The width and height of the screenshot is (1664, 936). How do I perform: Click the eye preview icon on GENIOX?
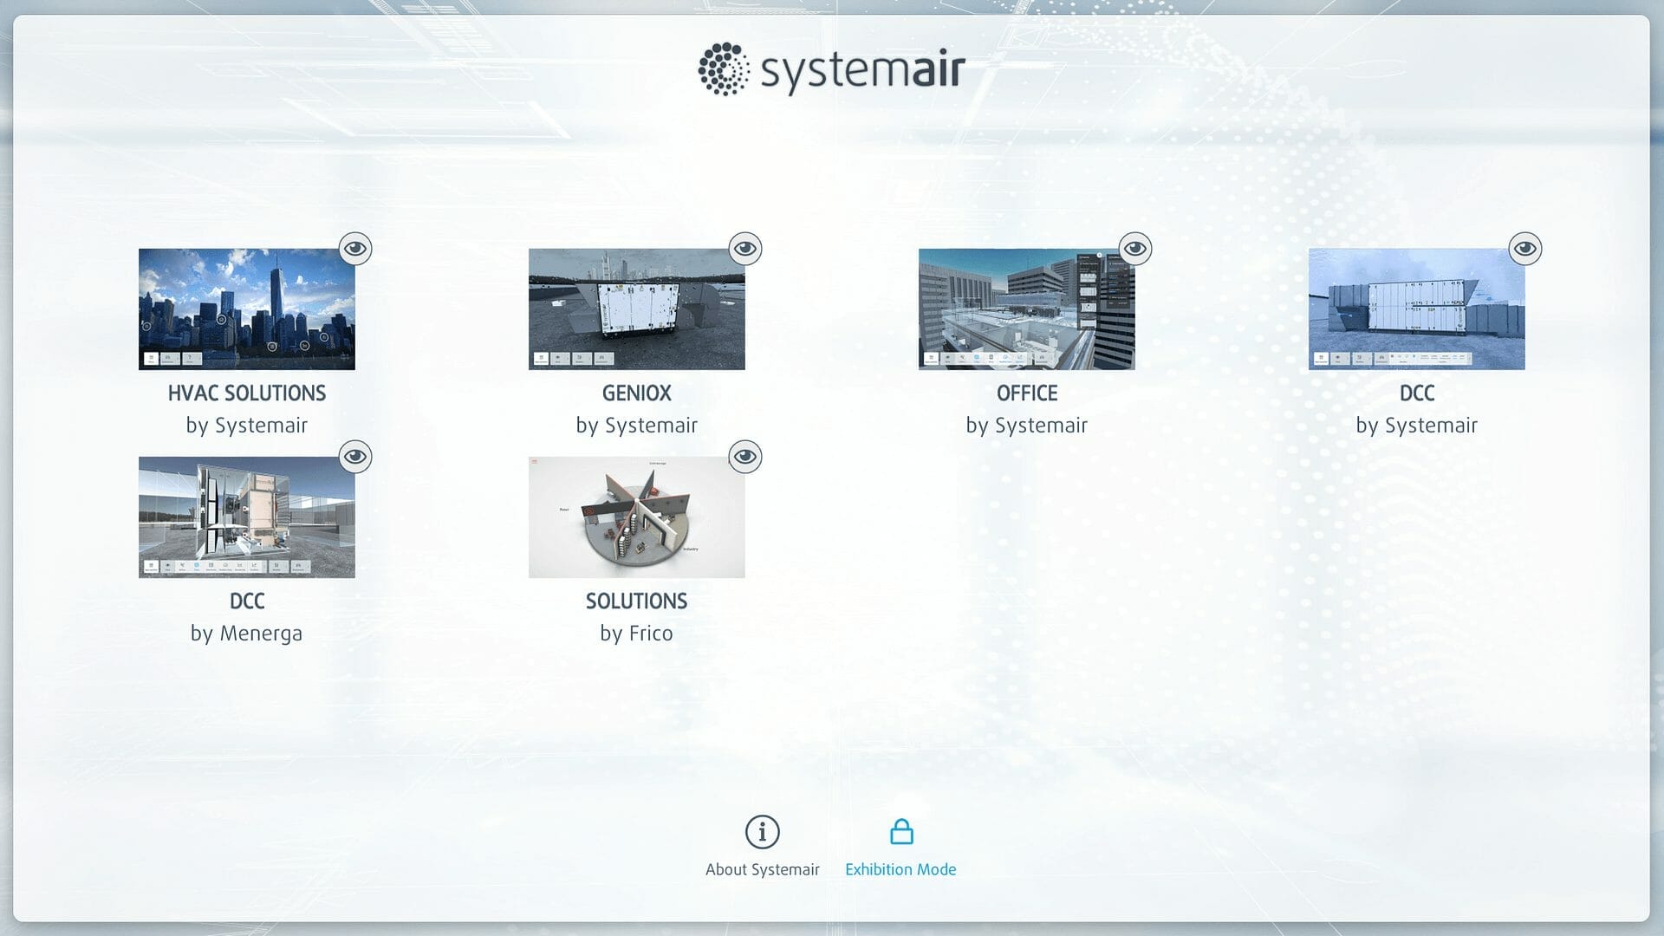click(x=744, y=248)
